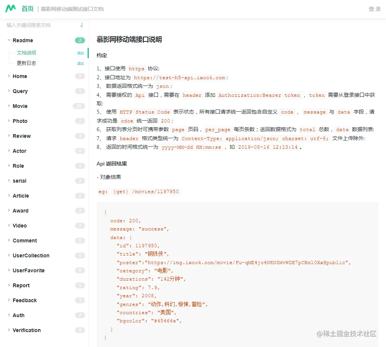386x347 pixels.
Task: Click the 登录 login button
Action: click(x=375, y=9)
